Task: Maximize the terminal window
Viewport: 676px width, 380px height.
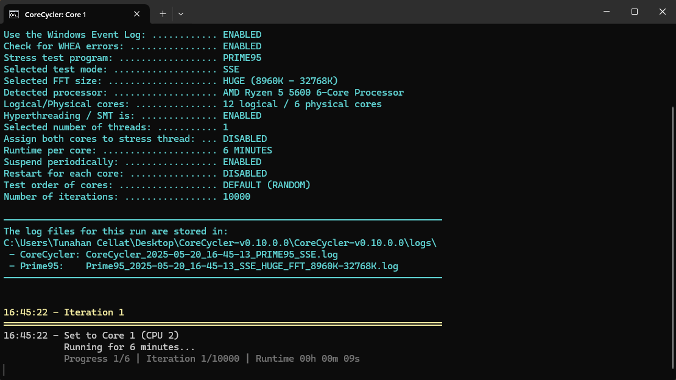Action: click(x=635, y=12)
